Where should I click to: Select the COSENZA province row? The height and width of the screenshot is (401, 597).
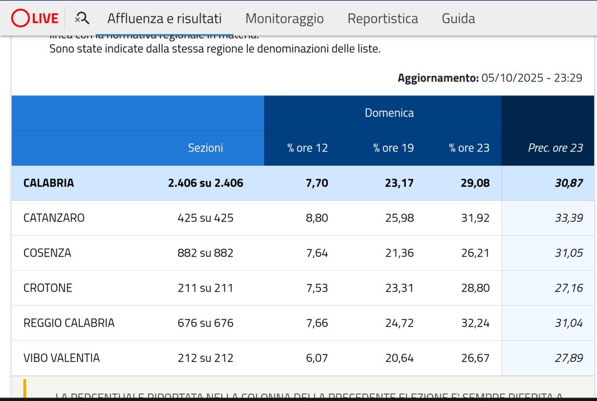pos(47,253)
